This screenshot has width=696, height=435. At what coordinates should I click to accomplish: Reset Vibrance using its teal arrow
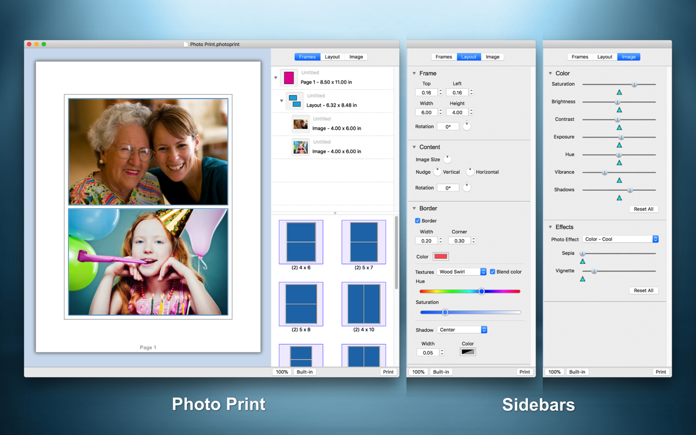(x=620, y=180)
